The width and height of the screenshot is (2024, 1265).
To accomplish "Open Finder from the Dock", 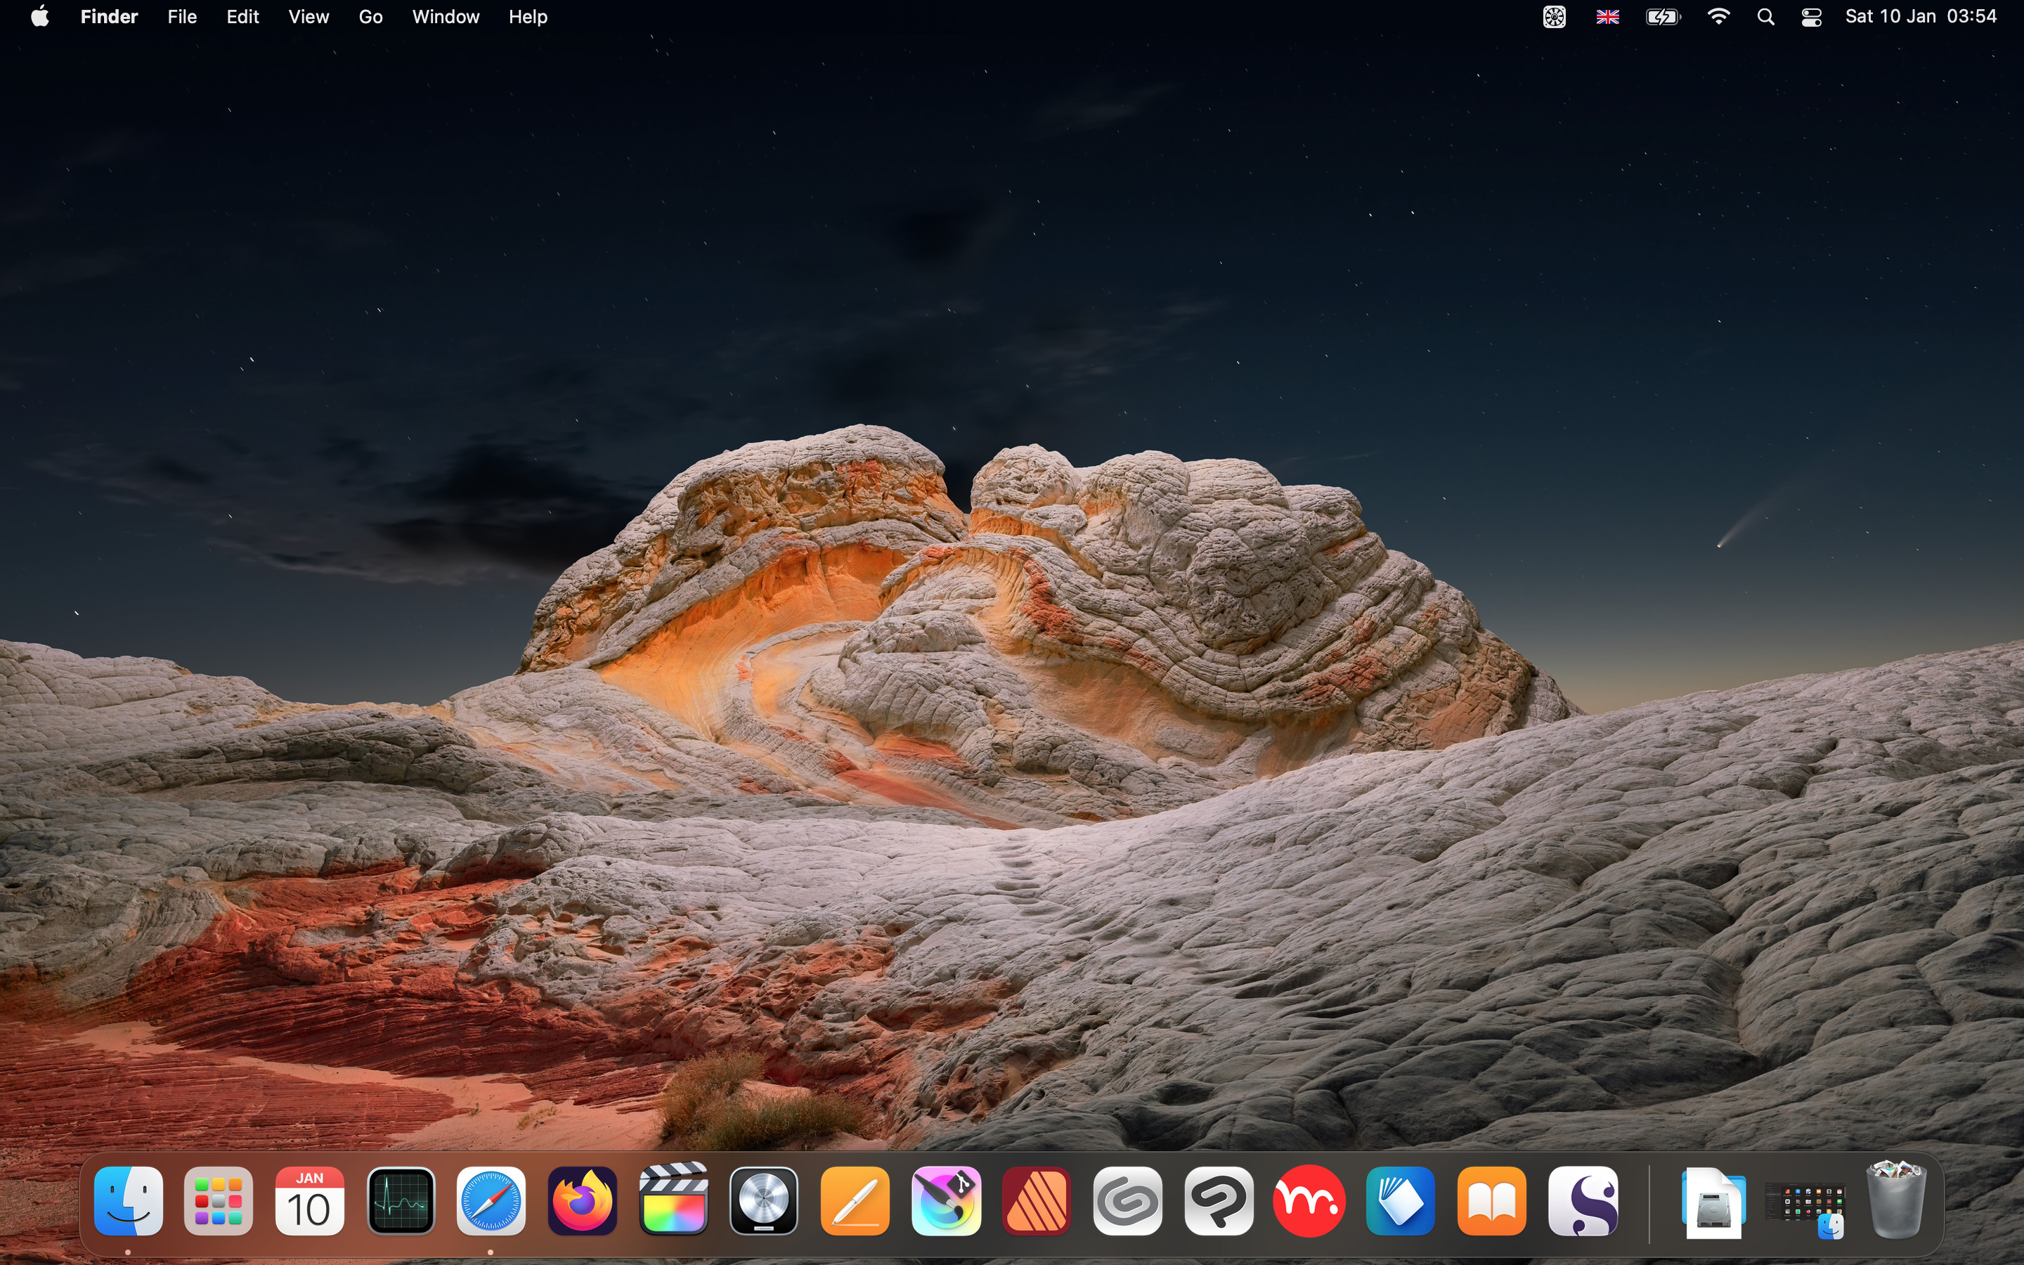I will click(128, 1200).
